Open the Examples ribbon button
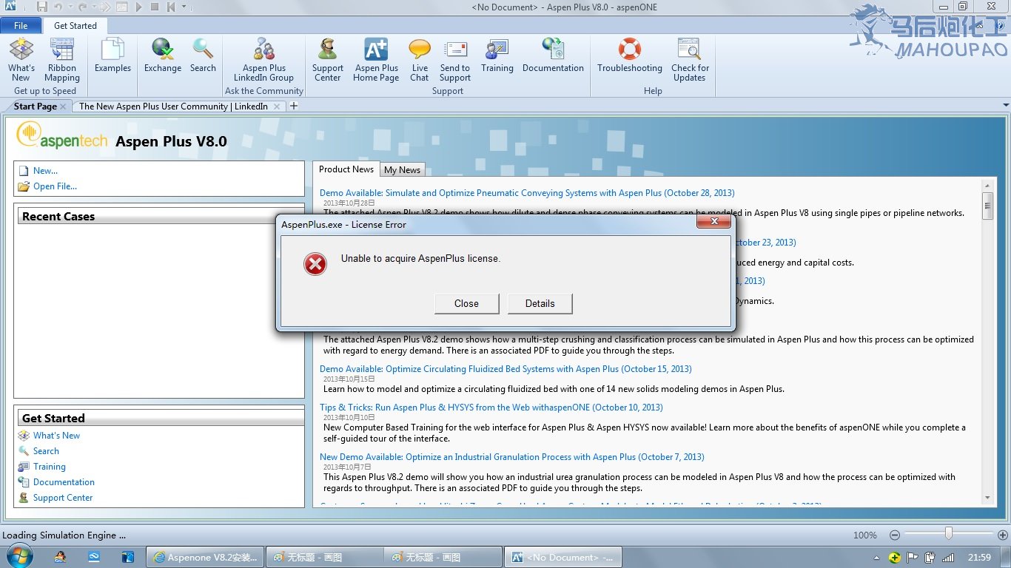This screenshot has height=568, width=1011. point(112,56)
